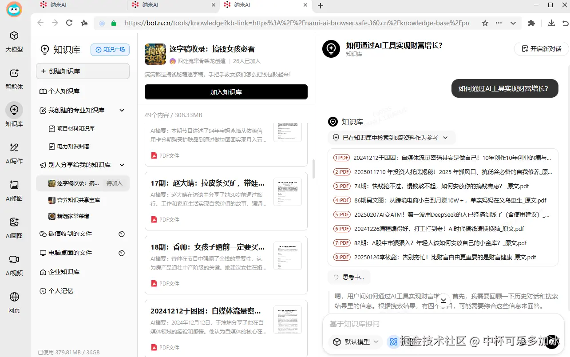This screenshot has width=570, height=357.
Task: Open reference 3 PDF 74期 快钱抢不过
Action: click(x=431, y=186)
